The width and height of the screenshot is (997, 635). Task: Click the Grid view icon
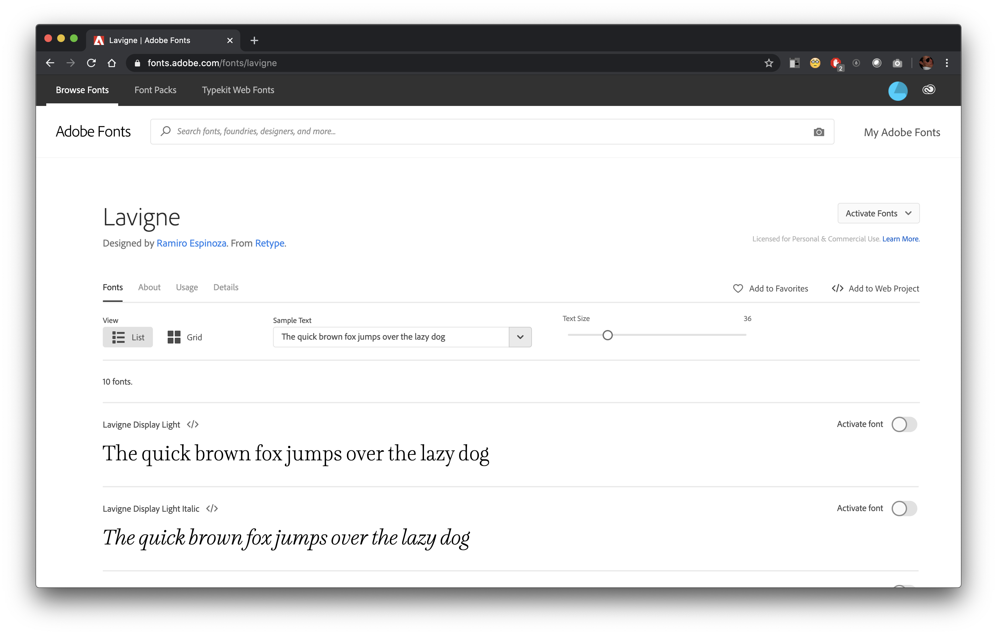[x=172, y=336]
